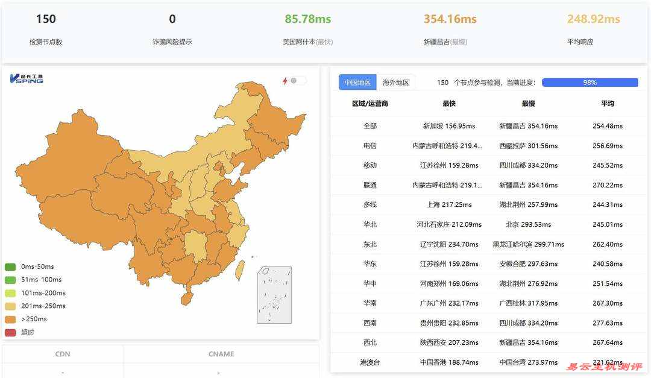Click the 248.92ms average response value

pos(593,19)
